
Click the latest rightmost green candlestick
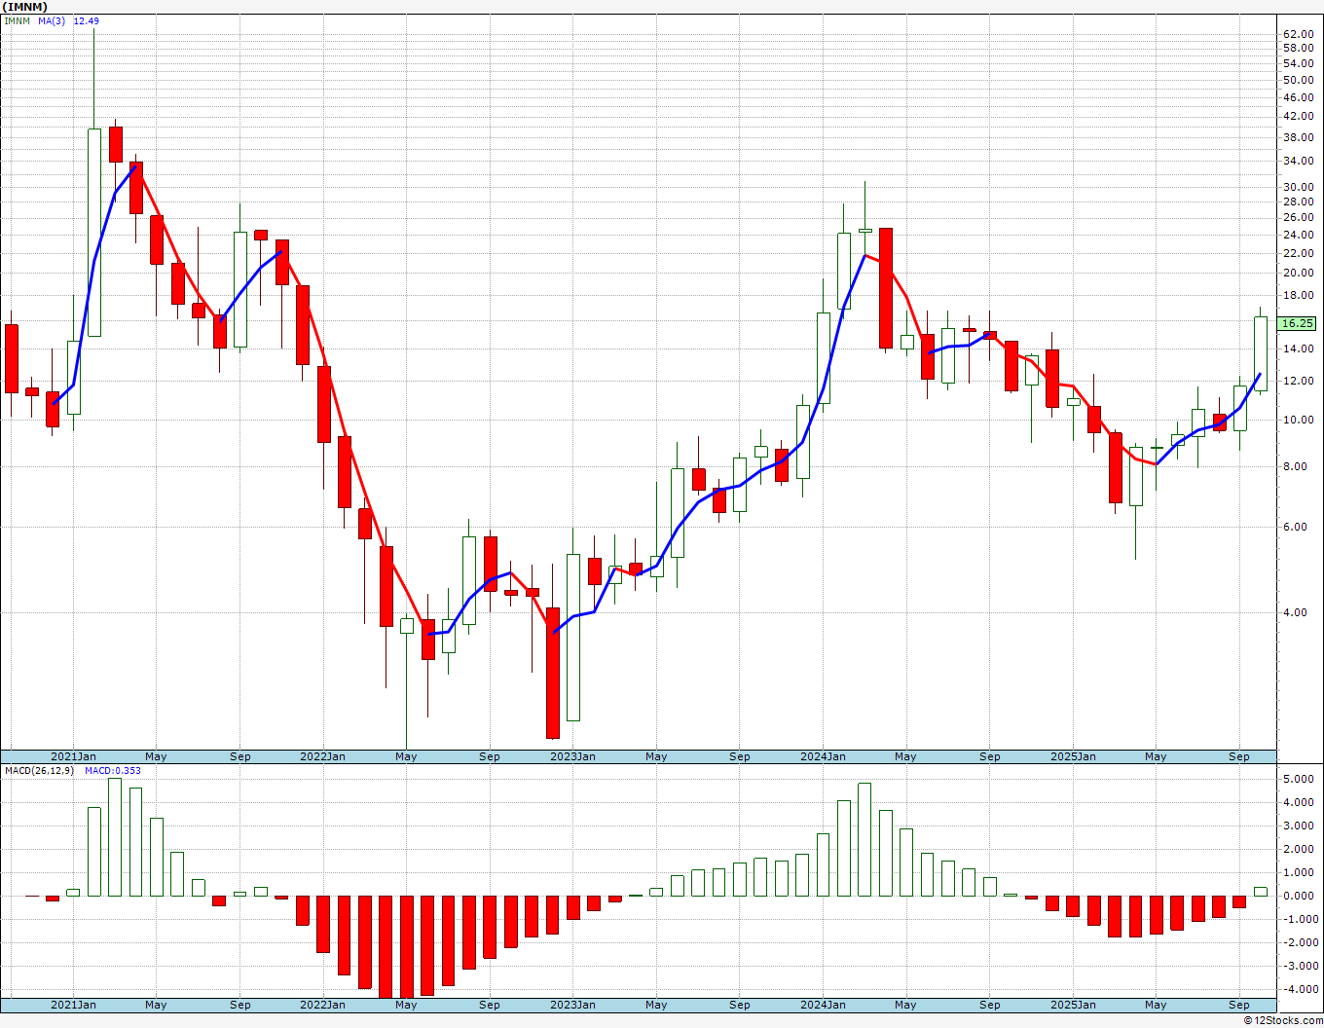[1261, 353]
